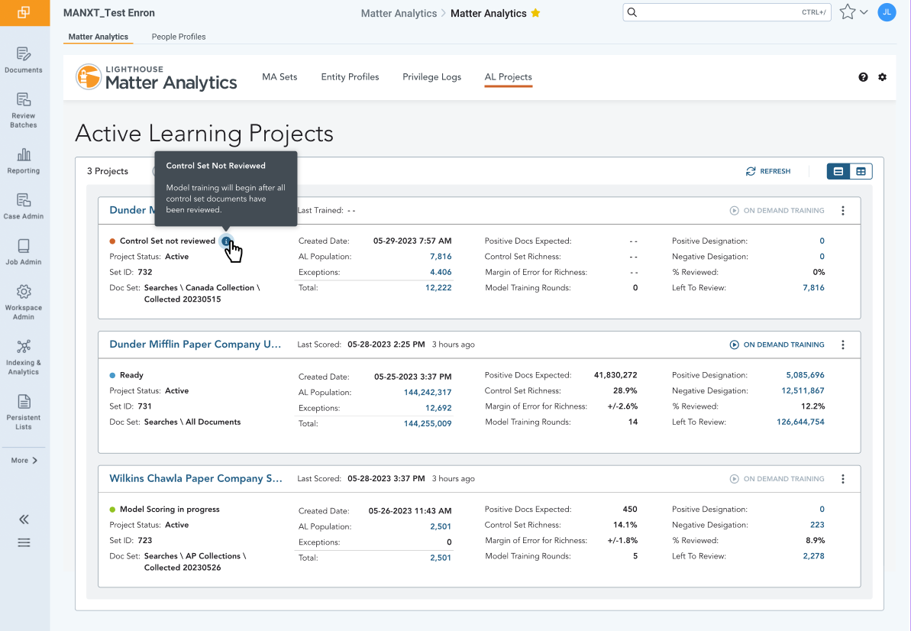Click AL Population value 7,816
The width and height of the screenshot is (911, 631).
pos(441,256)
